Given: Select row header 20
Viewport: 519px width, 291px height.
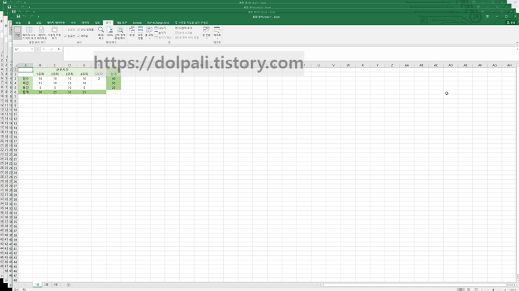Looking at the screenshot, I should (x=15, y=155).
